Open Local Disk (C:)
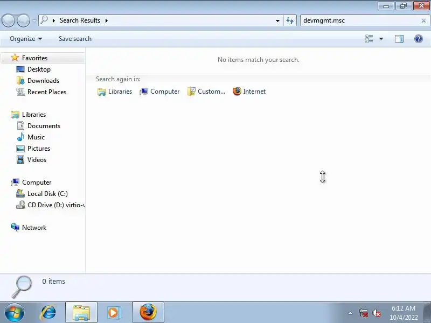Image resolution: width=431 pixels, height=323 pixels. (x=47, y=194)
